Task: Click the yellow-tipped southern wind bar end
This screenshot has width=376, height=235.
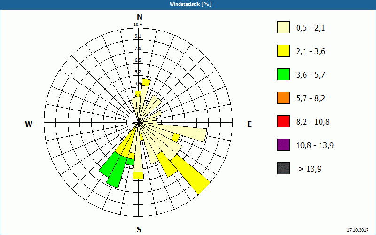Action: (138, 175)
